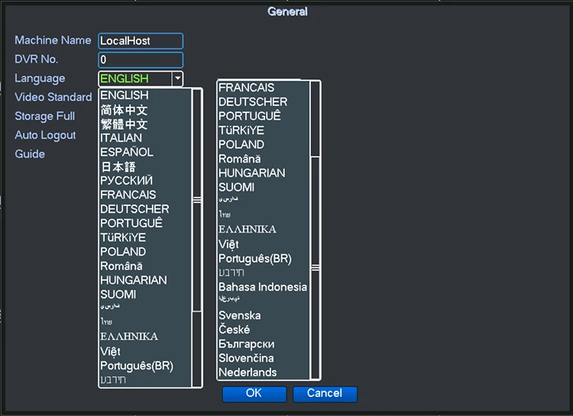Choose 简体中文 from the language list
This screenshot has height=416, width=573.
145,110
